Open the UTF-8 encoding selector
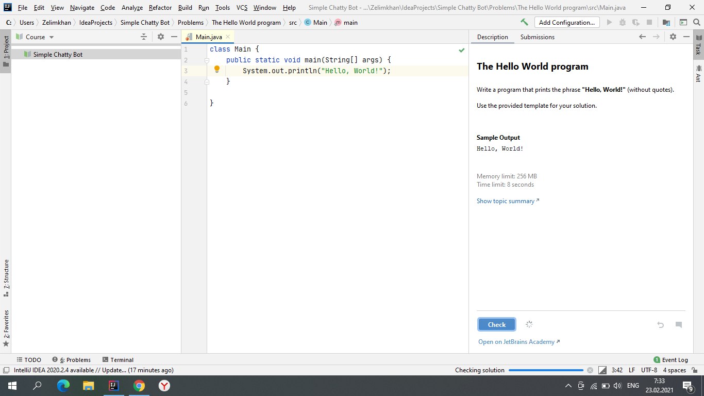 click(x=649, y=370)
